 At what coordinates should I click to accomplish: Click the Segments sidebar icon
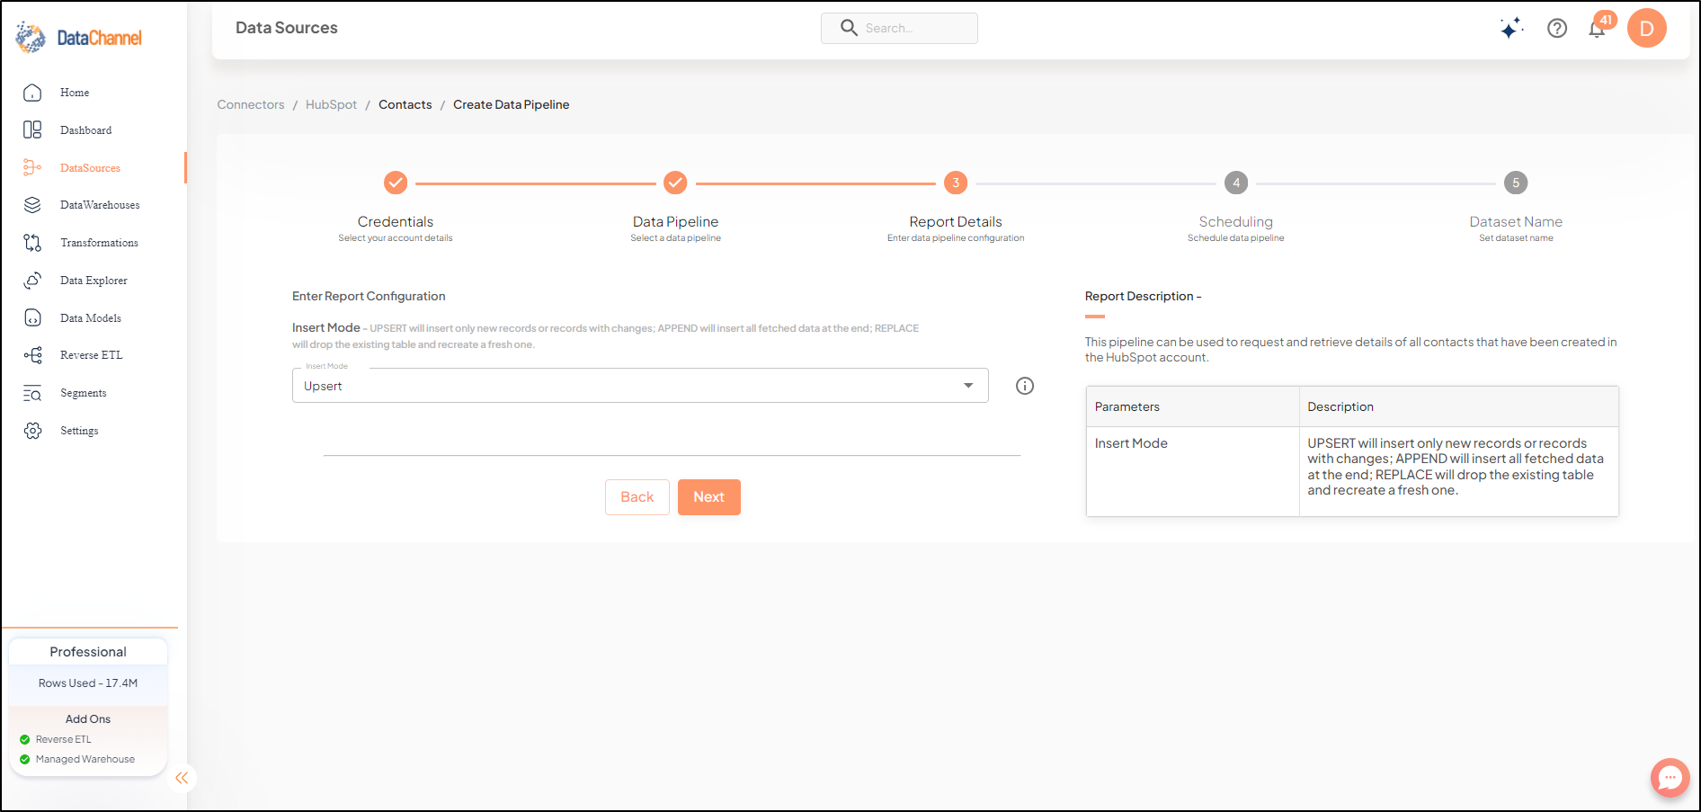32,393
